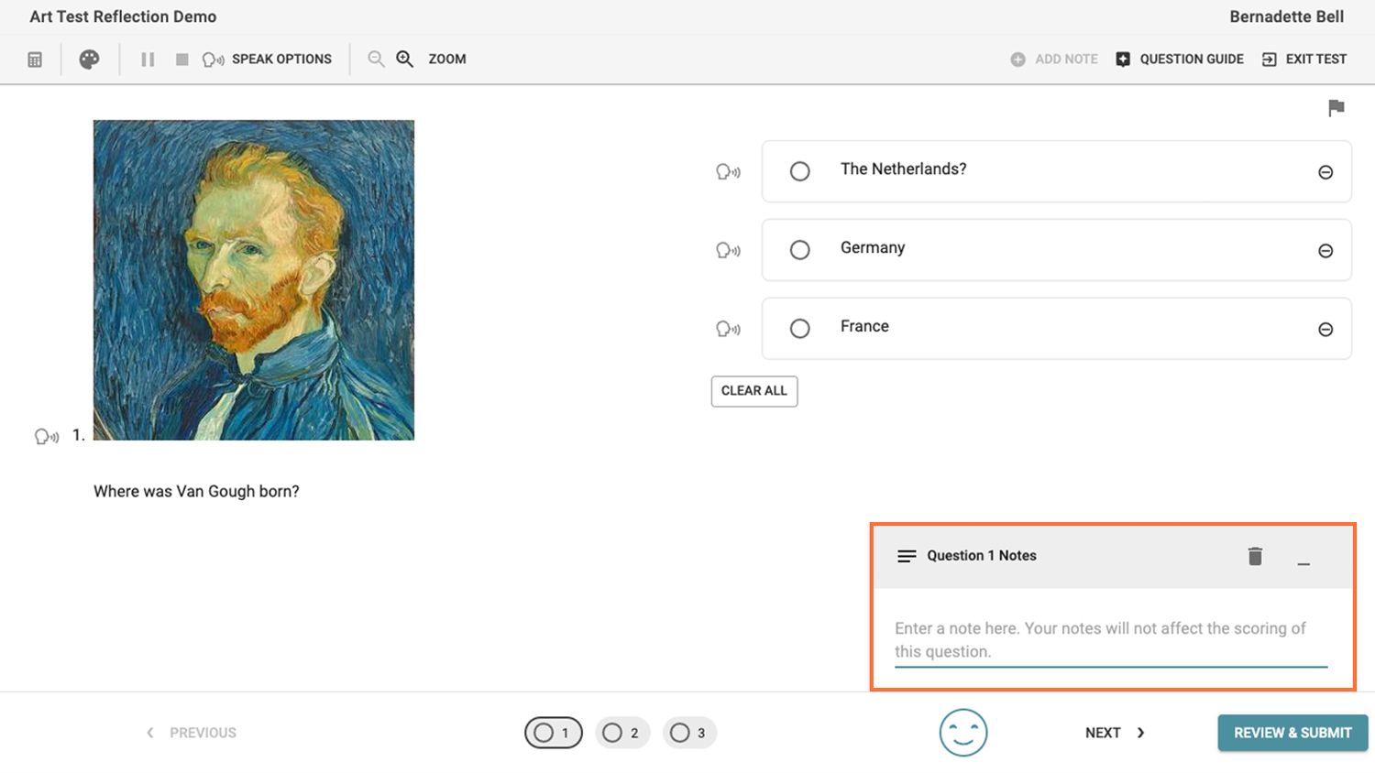Screen dimensions: 1375x773
Task: Delete the Question 1 note
Action: pos(1255,556)
